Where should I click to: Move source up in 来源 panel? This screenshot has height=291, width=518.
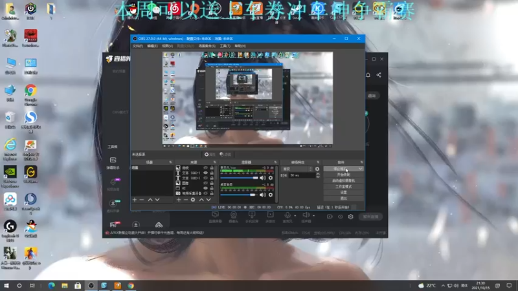pyautogui.click(x=201, y=200)
